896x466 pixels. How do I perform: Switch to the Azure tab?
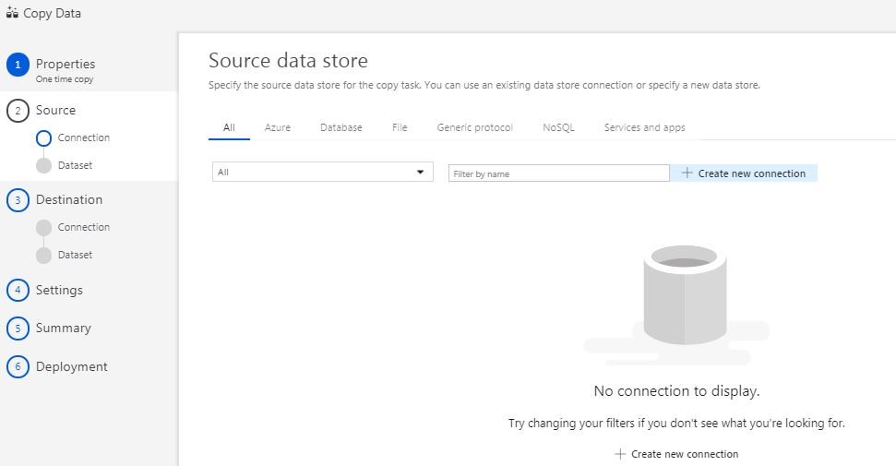pos(278,127)
